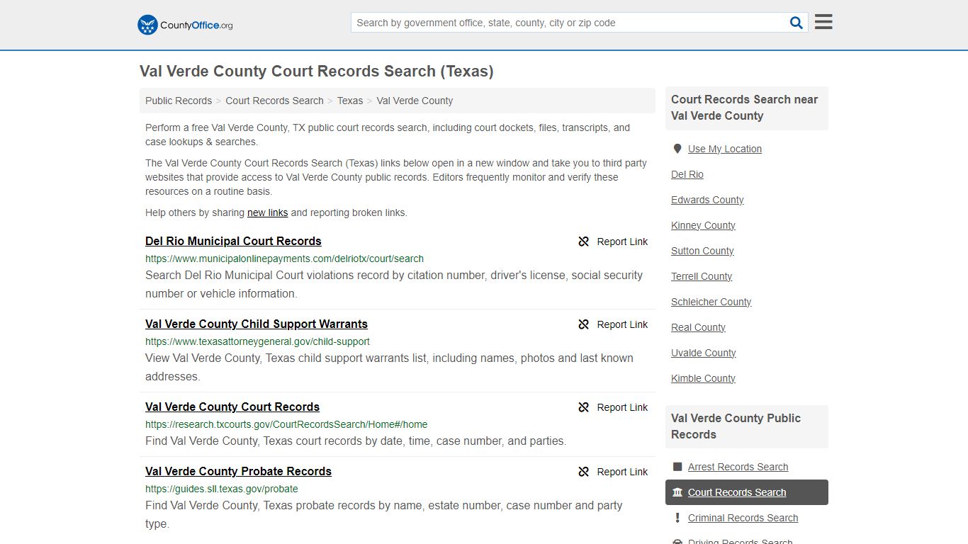Click the probate records by name description text
The image size is (968, 544).
pos(384,514)
